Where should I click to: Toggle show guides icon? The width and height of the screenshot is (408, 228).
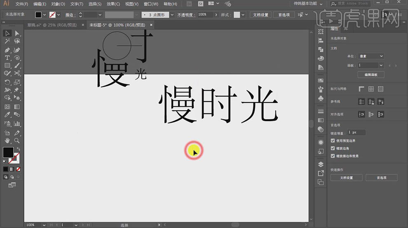click(x=361, y=101)
